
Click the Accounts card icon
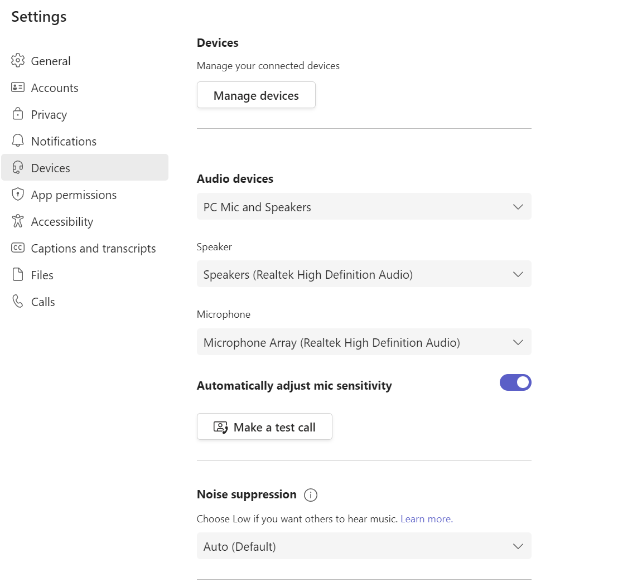coord(18,88)
